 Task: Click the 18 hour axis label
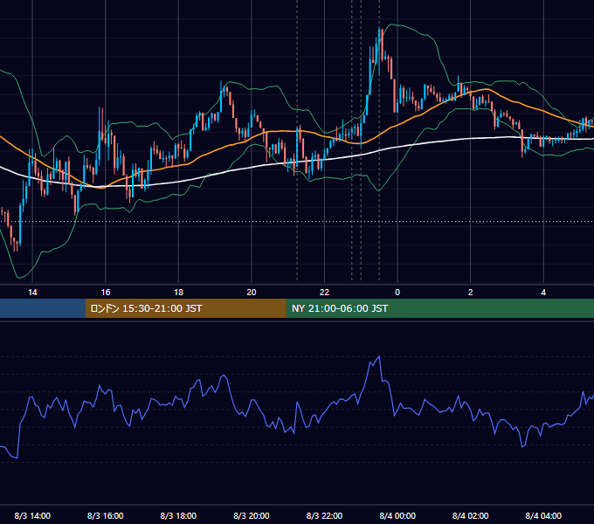[x=178, y=293]
